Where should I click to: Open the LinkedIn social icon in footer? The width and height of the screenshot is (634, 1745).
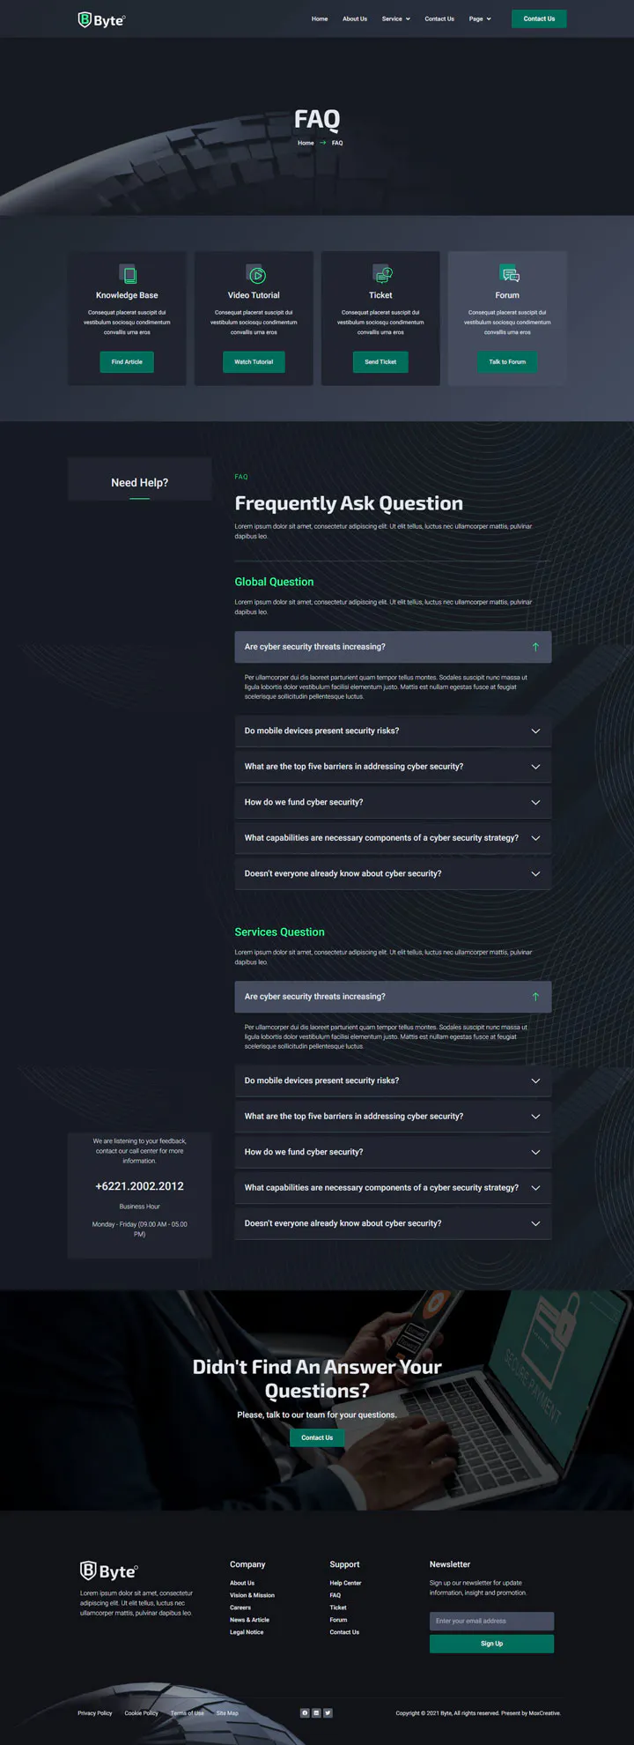tap(316, 1712)
